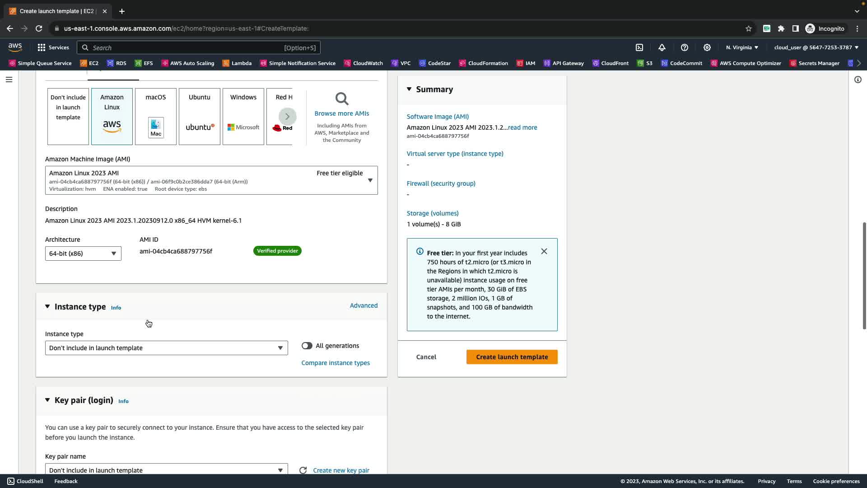
Task: Click Create launch template button
Action: tap(512, 357)
